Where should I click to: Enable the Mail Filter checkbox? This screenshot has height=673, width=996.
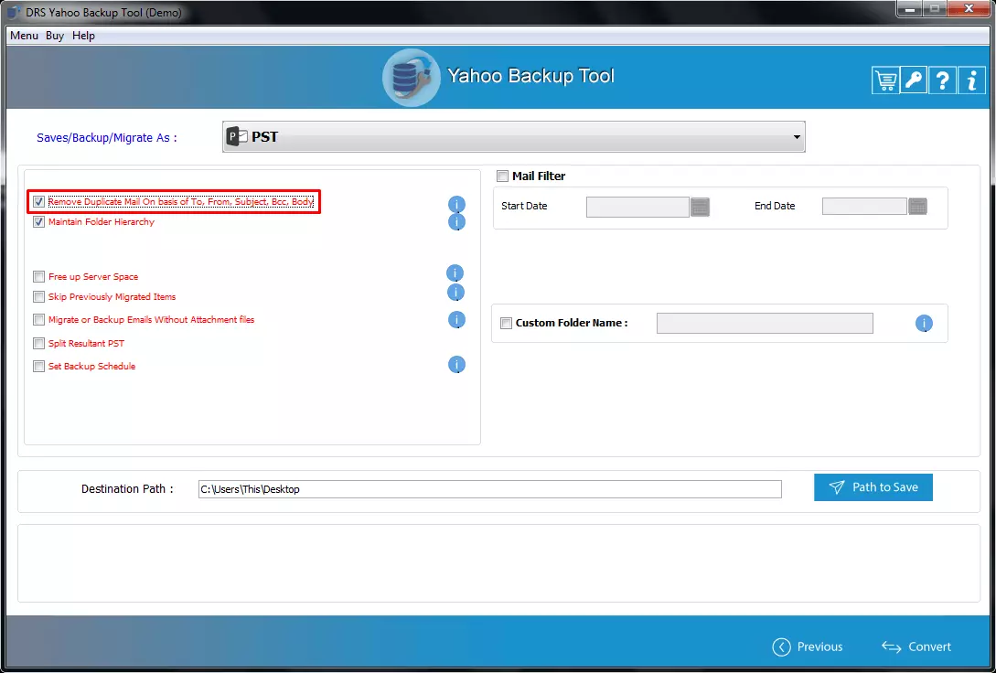point(502,176)
